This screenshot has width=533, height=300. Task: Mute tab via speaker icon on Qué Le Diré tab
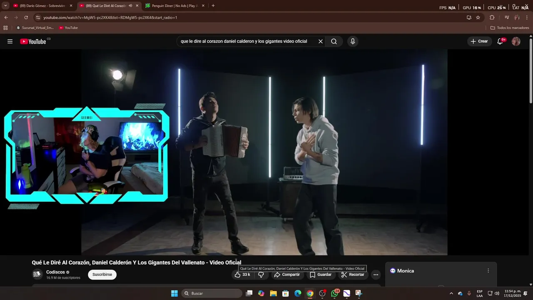click(x=130, y=6)
